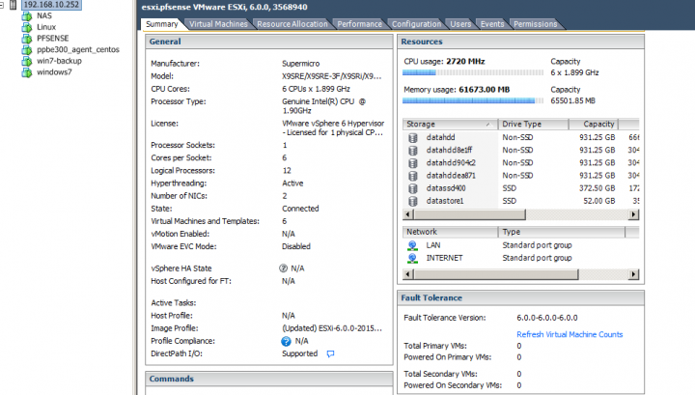Click storage list scroll left arrow
The height and width of the screenshot is (395, 695).
407,214
